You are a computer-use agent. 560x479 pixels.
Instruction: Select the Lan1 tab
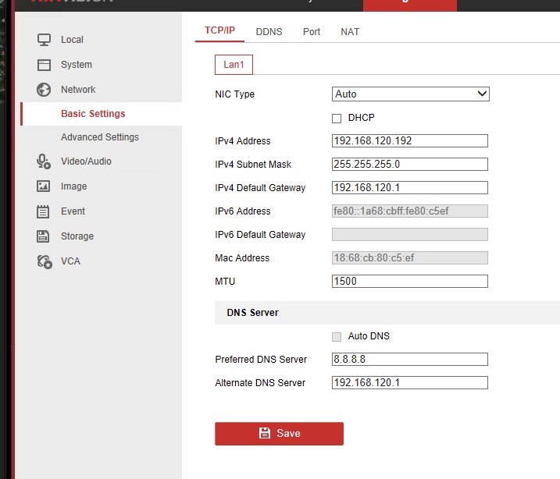[x=234, y=65]
